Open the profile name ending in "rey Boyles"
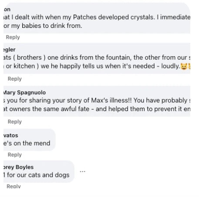This screenshot has width=199, height=197. pyautogui.click(x=18, y=167)
